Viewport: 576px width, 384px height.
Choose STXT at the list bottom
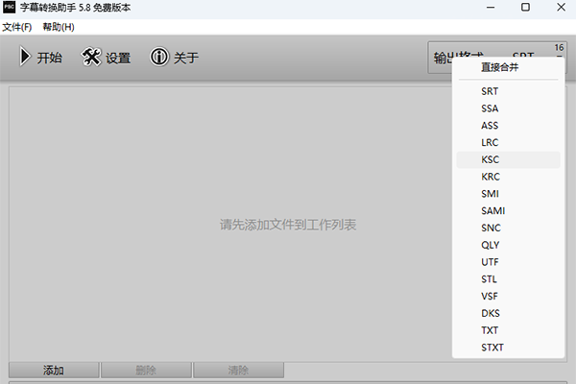click(x=492, y=348)
